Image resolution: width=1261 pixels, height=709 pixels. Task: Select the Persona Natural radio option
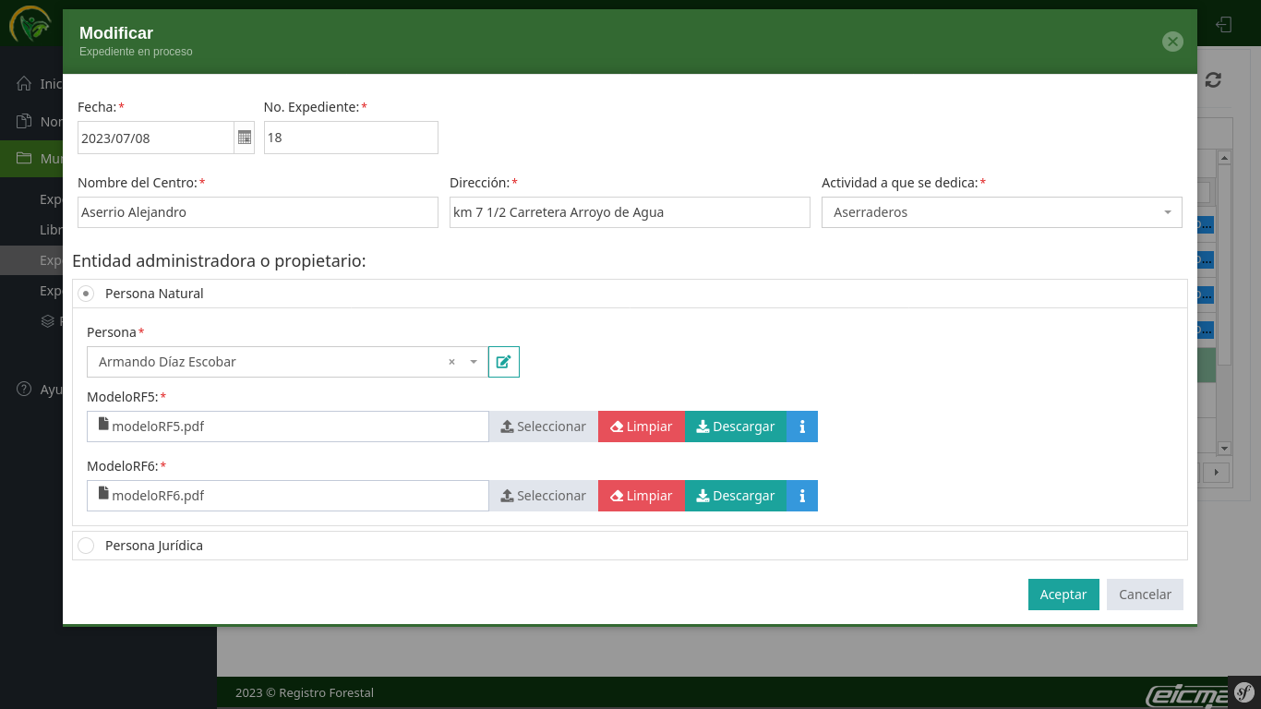coord(86,294)
